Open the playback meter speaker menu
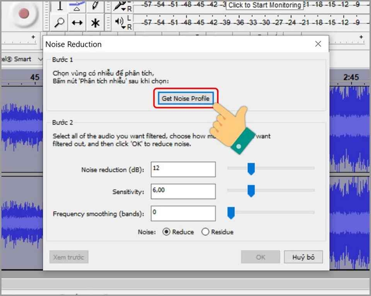371x296 pixels. 121,22
